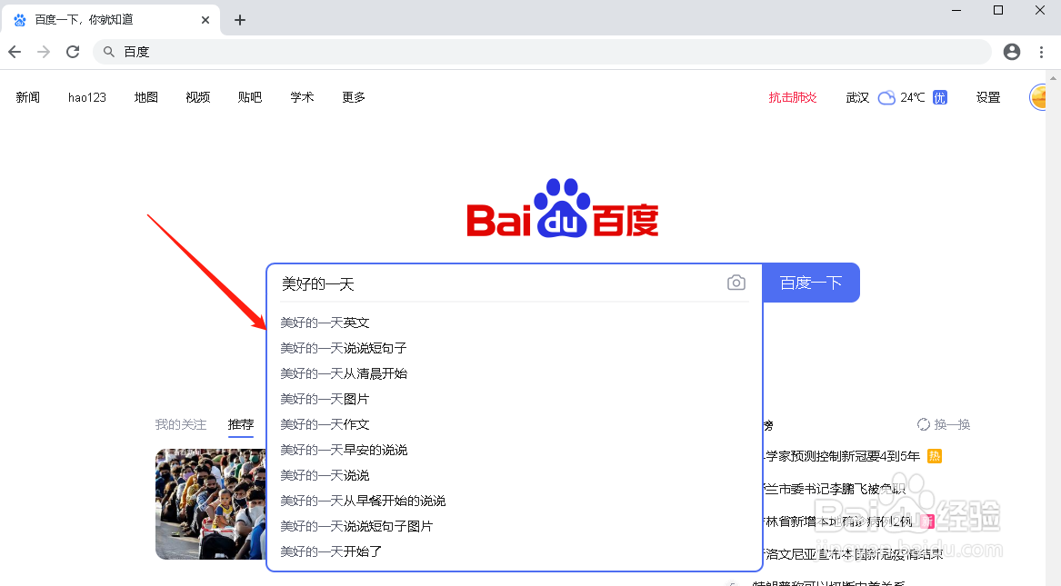
Task: Click the camera image search icon
Action: tap(736, 283)
